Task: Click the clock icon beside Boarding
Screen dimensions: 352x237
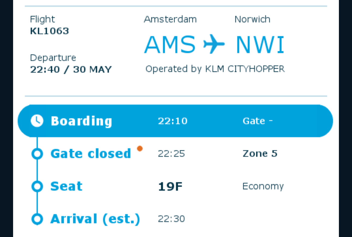Action: (x=37, y=121)
